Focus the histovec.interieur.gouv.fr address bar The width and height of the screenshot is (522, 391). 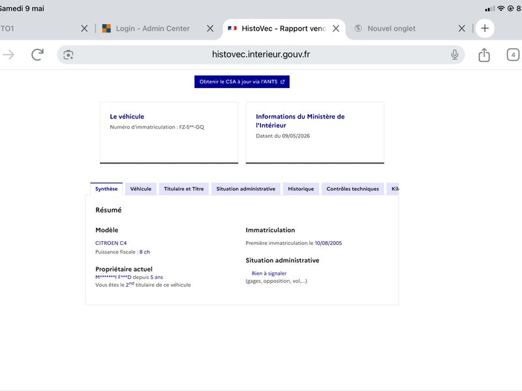click(260, 55)
